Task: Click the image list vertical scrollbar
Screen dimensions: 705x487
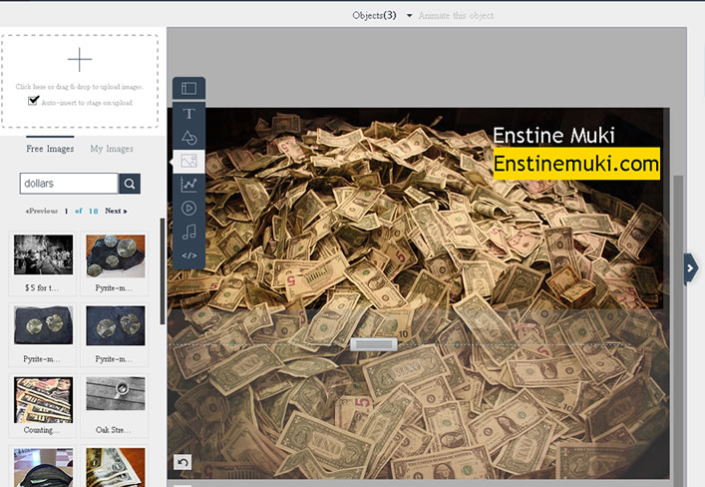Action: click(163, 271)
